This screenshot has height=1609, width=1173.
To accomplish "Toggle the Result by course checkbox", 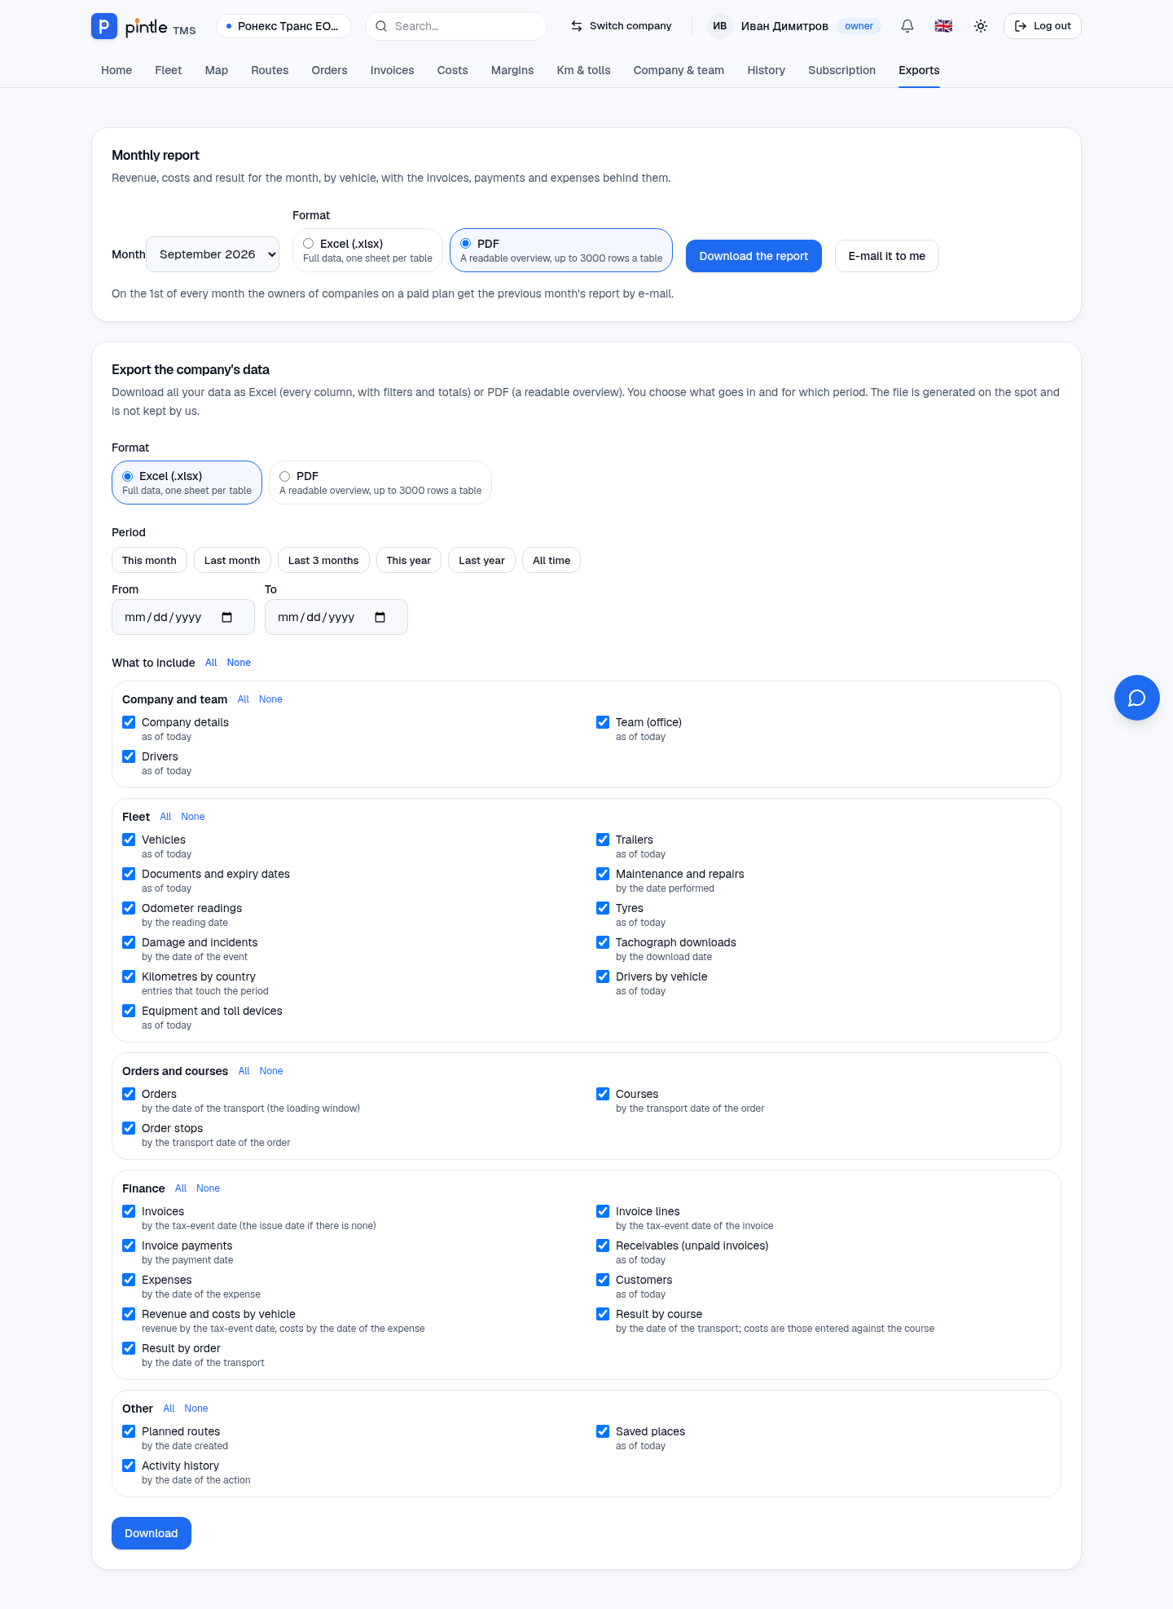I will [x=603, y=1314].
